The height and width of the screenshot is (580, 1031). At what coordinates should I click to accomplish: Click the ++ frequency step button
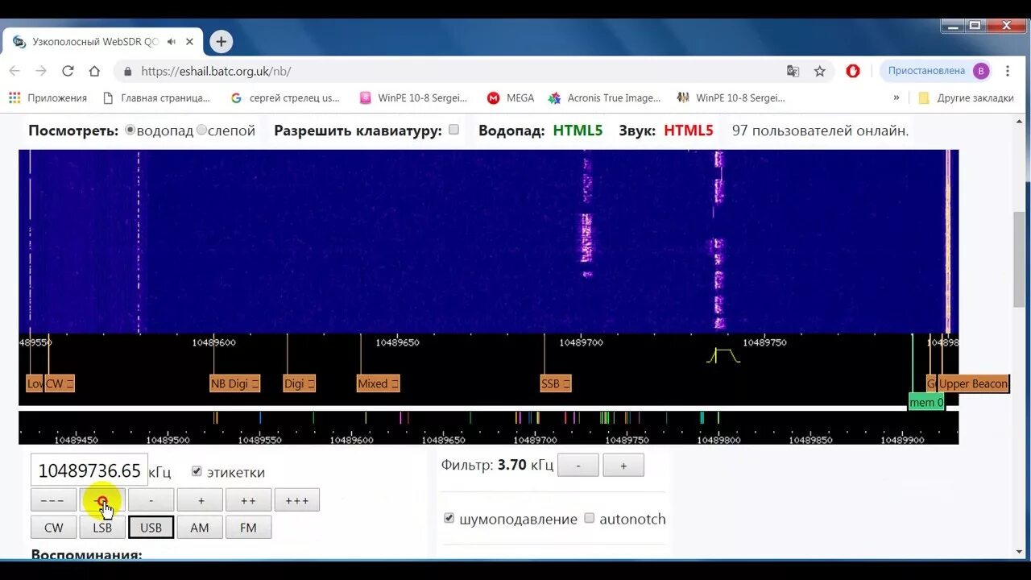(x=248, y=500)
